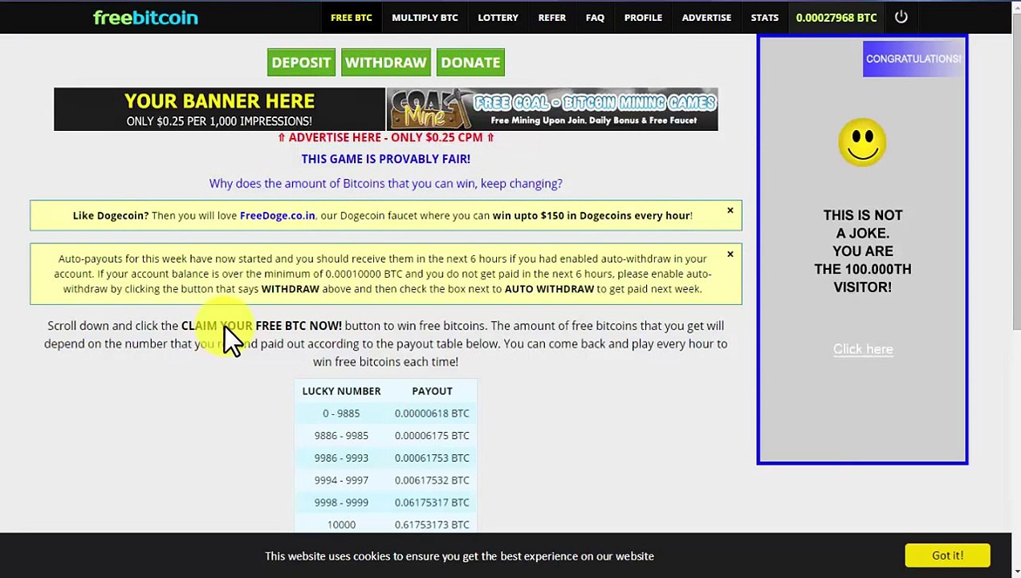
Task: Click the 'Click here' link in the side ad
Action: (863, 349)
